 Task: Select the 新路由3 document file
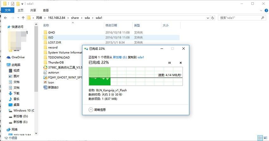[53, 87]
